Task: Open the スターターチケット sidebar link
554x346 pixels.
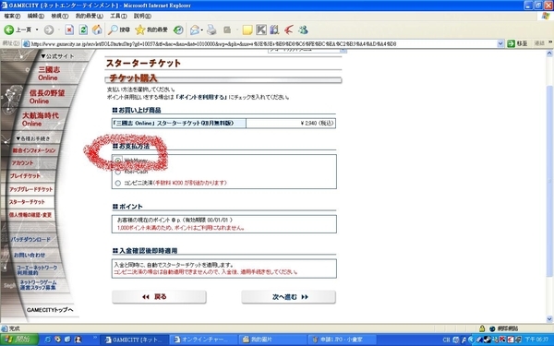Action: coord(27,202)
